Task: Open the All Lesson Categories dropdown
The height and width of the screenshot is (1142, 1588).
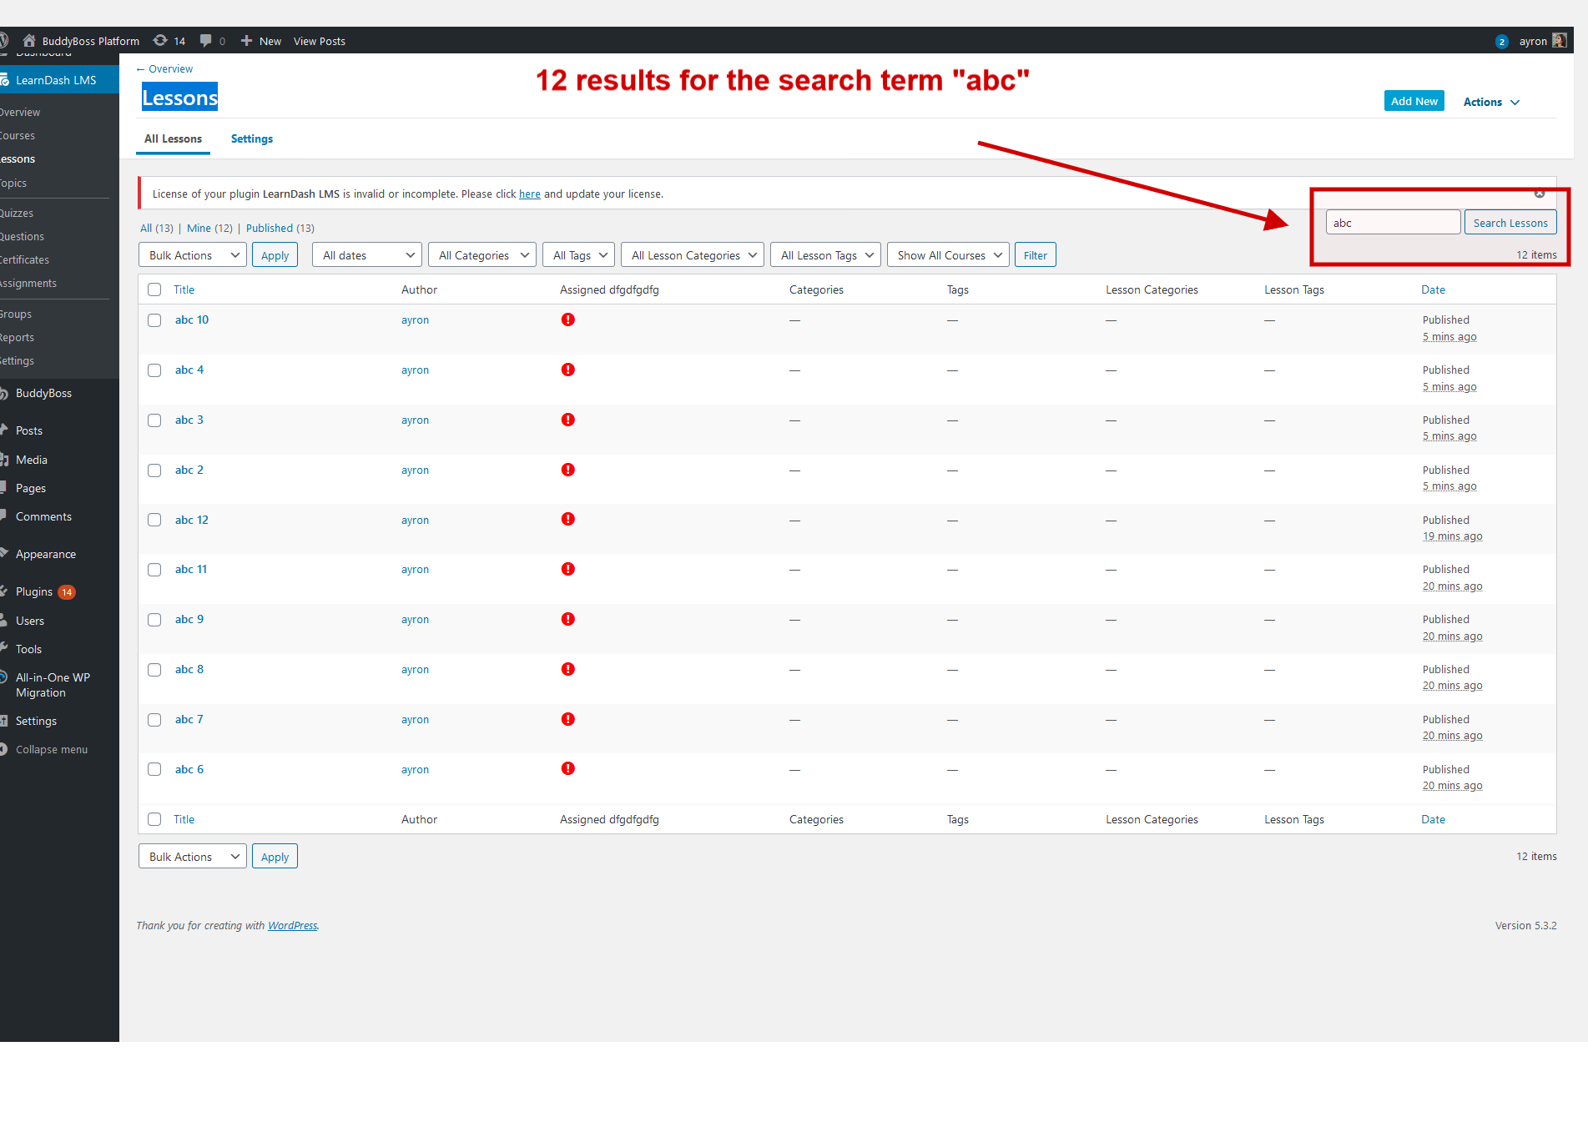Action: [693, 255]
